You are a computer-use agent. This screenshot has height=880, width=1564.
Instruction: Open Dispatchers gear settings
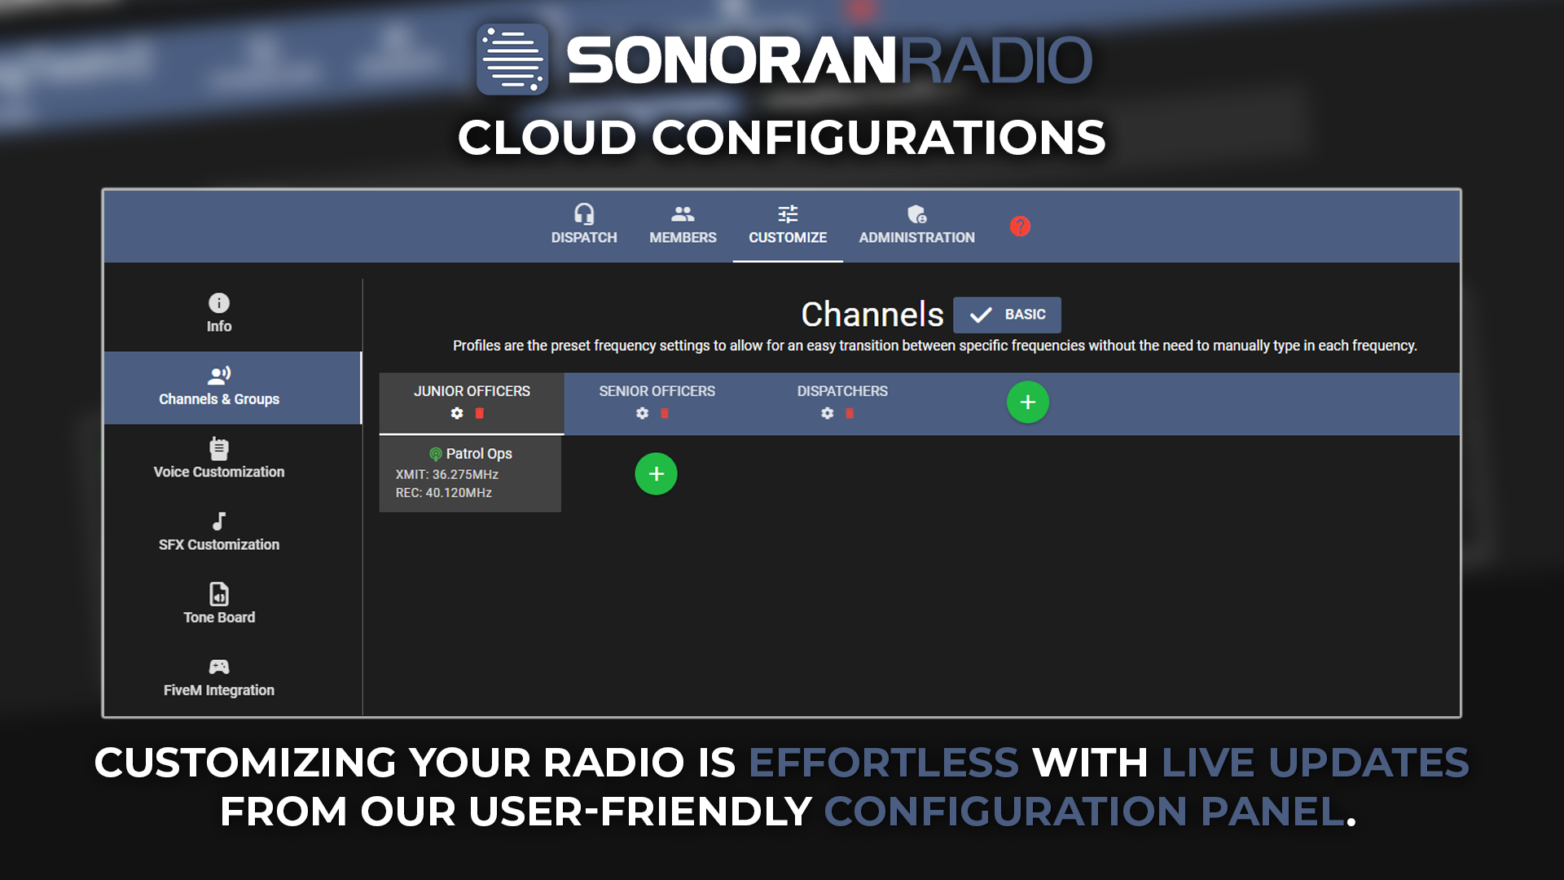828,413
